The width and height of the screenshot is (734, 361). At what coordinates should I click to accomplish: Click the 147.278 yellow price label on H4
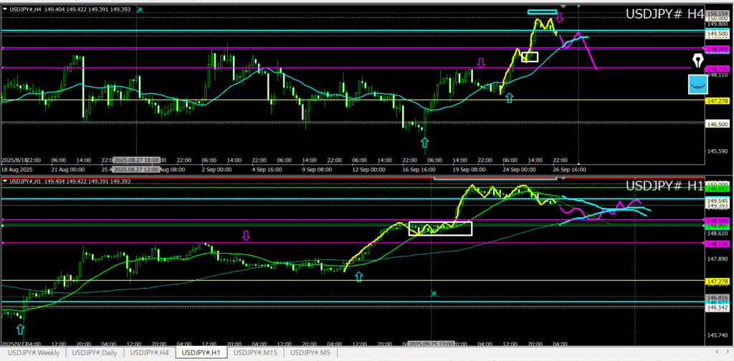click(718, 101)
